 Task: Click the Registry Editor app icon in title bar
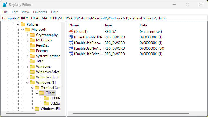[5, 4]
